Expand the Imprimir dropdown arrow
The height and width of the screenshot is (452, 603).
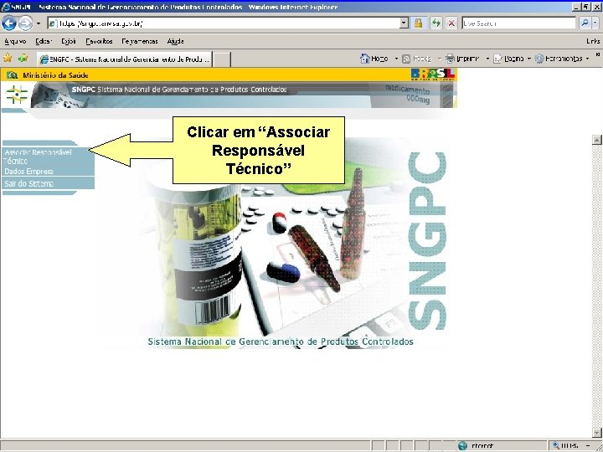487,59
